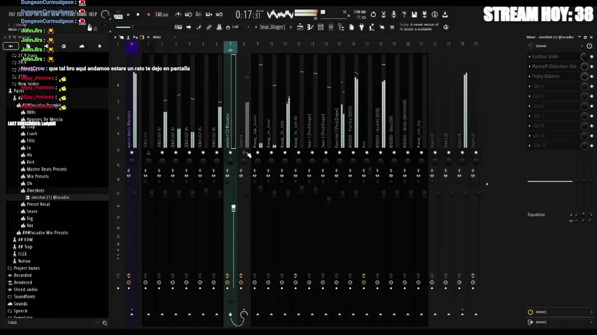Open the plugin picker plug icon
Screen dimensions: 597x335
(x=361, y=27)
